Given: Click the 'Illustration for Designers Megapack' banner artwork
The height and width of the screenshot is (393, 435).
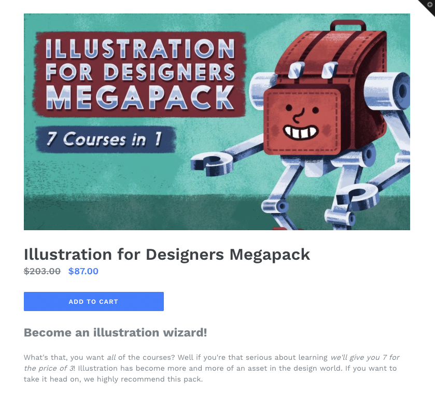Looking at the screenshot, I should (217, 122).
